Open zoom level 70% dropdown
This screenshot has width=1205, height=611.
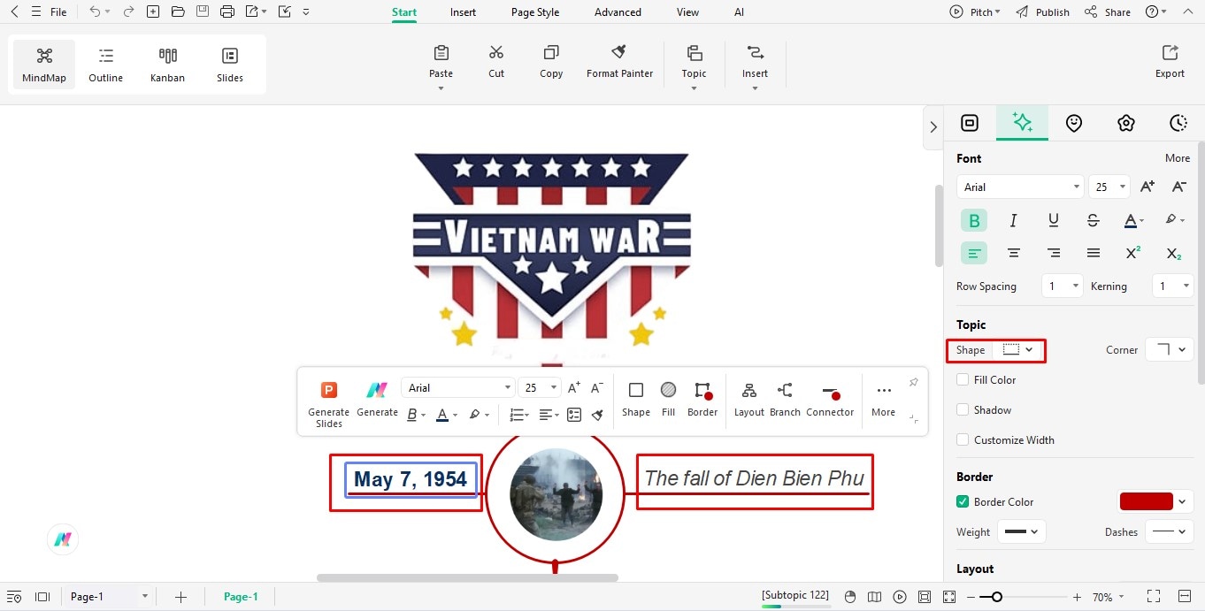1109,597
